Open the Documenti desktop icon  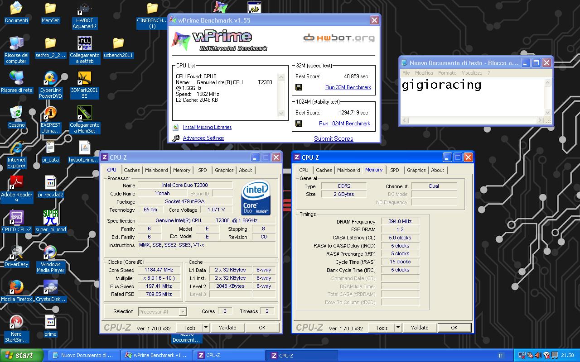point(16,12)
